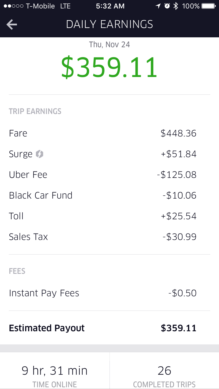Tap the Instant Pay Fees row
Viewport: 219px width, 389px height.
109,293
